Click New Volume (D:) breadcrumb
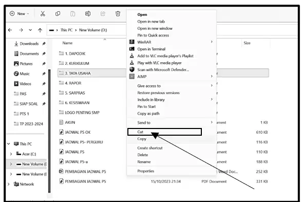This screenshot has height=202, width=301. click(x=93, y=30)
